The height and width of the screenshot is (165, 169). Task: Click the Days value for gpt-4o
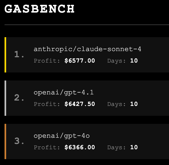(x=134, y=147)
